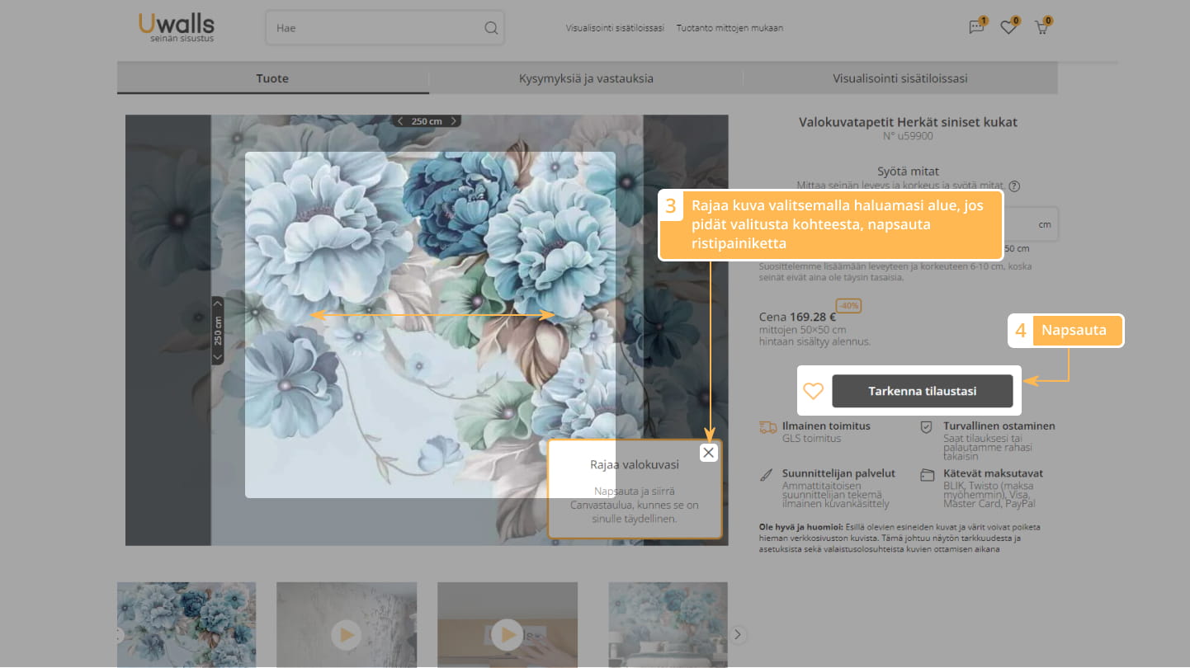Open the 'Visualisointi sisätiloissasi' tab
Screen dimensions: 1190x668
(x=900, y=78)
